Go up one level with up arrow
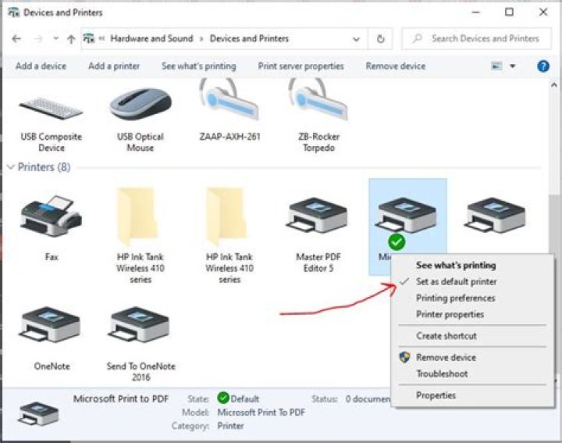The width and height of the screenshot is (562, 443). tap(71, 39)
